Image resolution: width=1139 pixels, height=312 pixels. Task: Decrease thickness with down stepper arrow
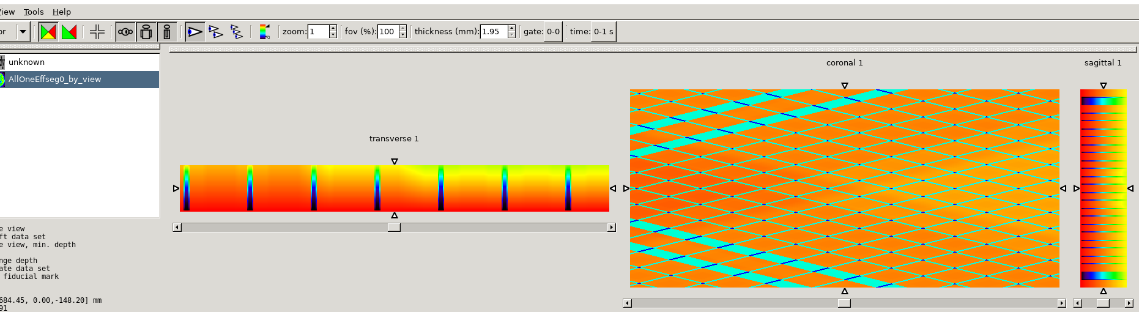tap(511, 35)
